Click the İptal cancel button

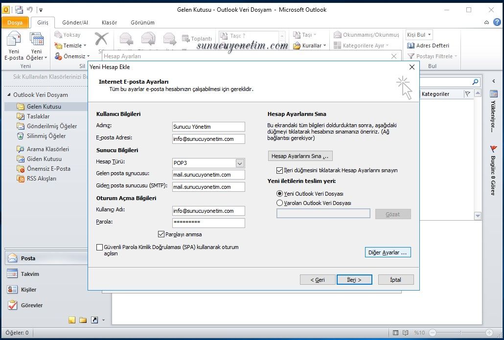point(396,280)
